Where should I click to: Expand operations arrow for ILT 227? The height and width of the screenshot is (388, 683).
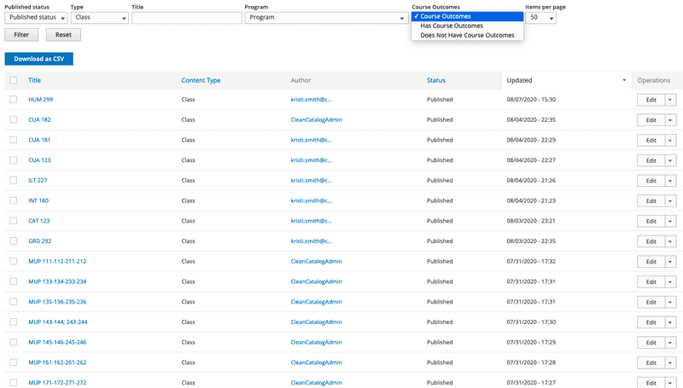(670, 181)
